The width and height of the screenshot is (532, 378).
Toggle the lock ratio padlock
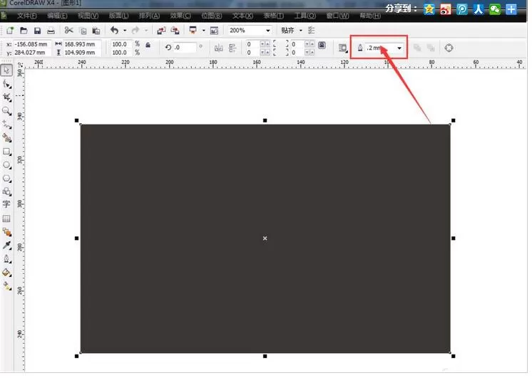point(148,45)
